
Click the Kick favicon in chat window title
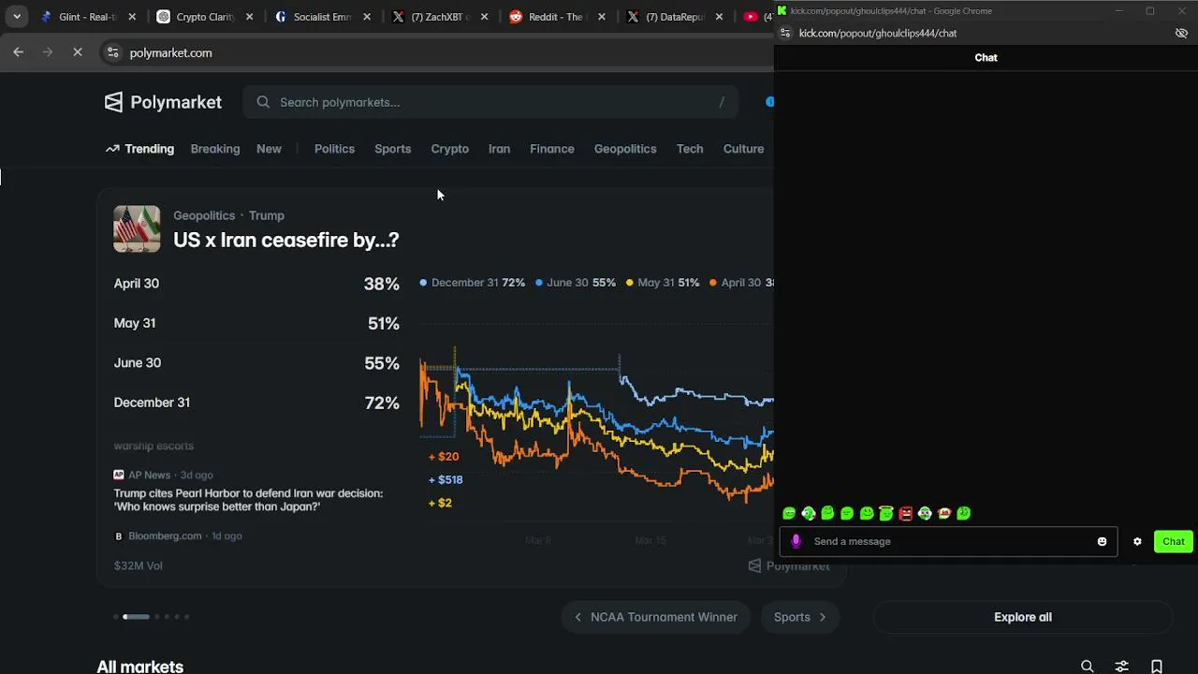tap(782, 11)
